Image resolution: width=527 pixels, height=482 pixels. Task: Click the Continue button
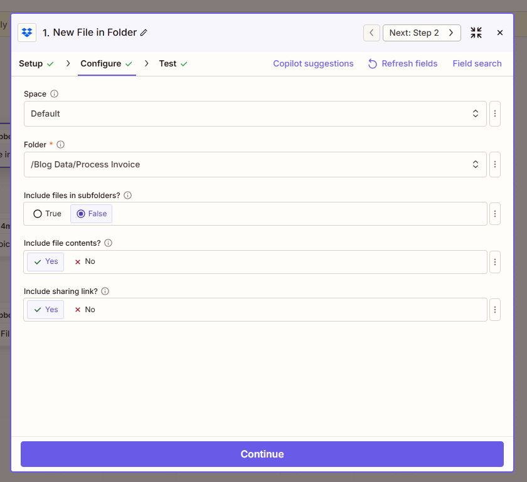coord(262,454)
